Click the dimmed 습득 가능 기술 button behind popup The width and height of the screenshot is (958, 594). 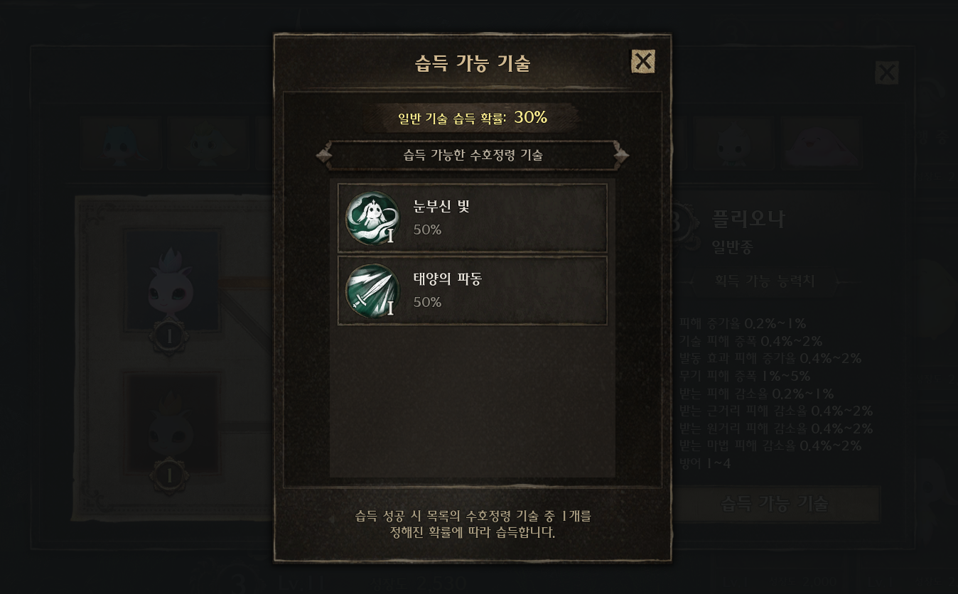tap(775, 504)
